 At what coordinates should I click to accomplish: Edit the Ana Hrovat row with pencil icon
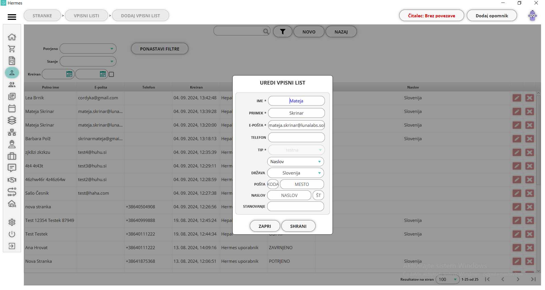[x=517, y=248]
